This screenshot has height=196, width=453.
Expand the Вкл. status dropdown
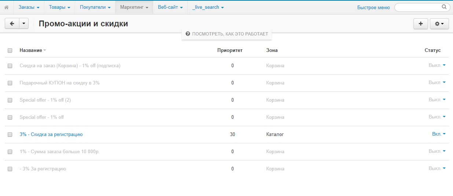click(439, 134)
